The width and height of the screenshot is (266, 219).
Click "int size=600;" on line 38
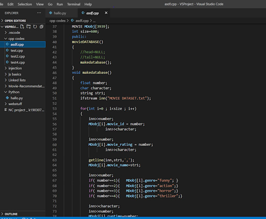tap(85, 31)
